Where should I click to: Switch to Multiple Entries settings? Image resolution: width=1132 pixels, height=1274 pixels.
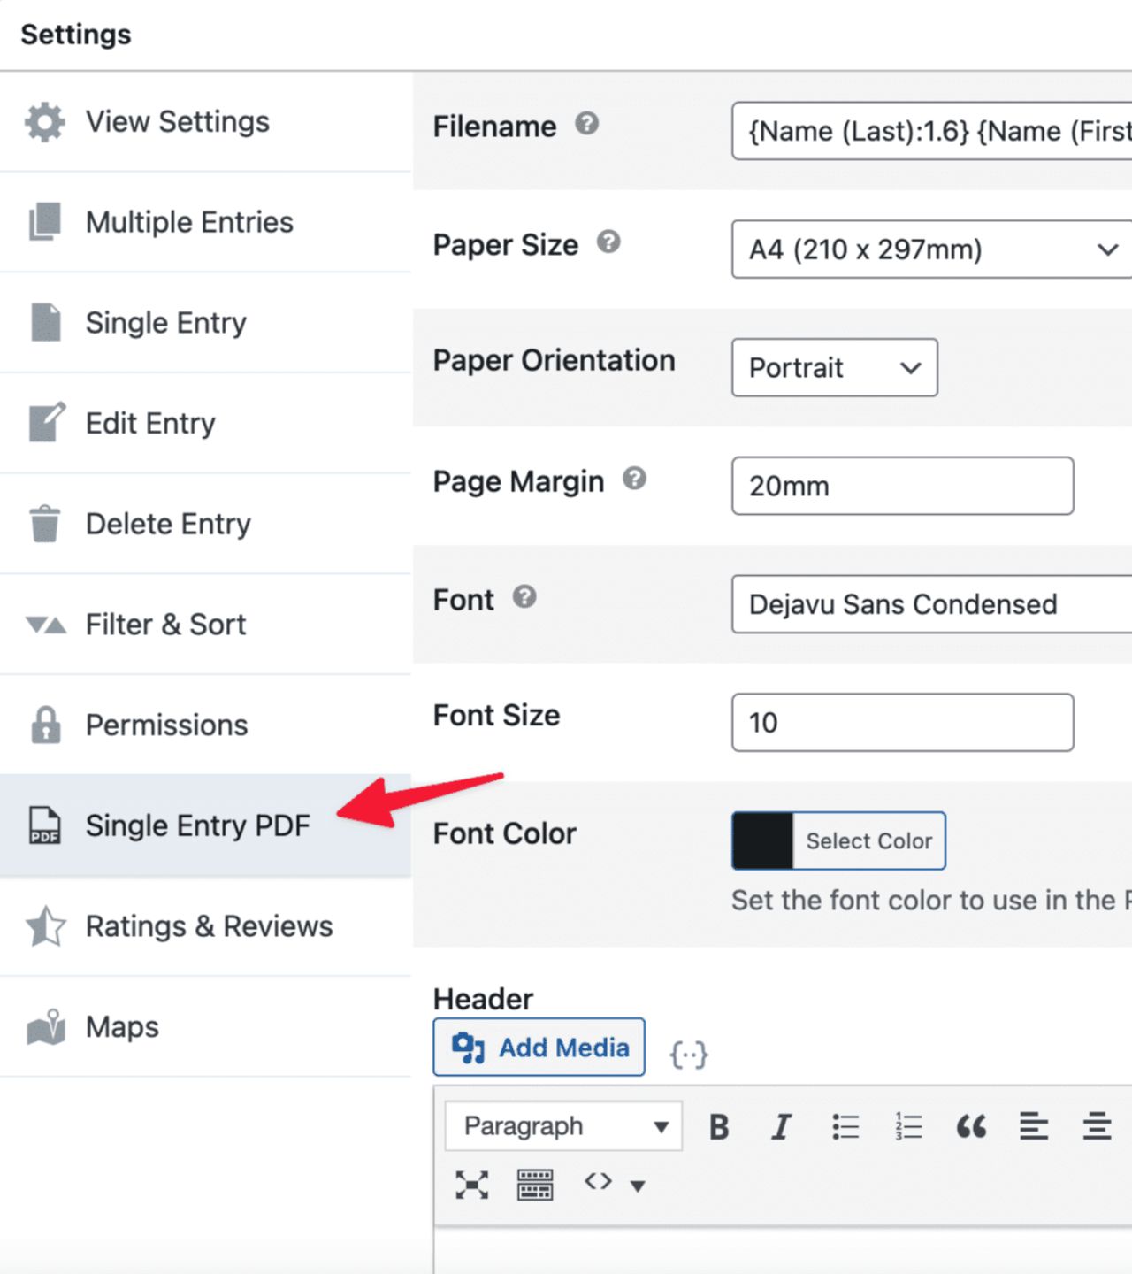188,223
